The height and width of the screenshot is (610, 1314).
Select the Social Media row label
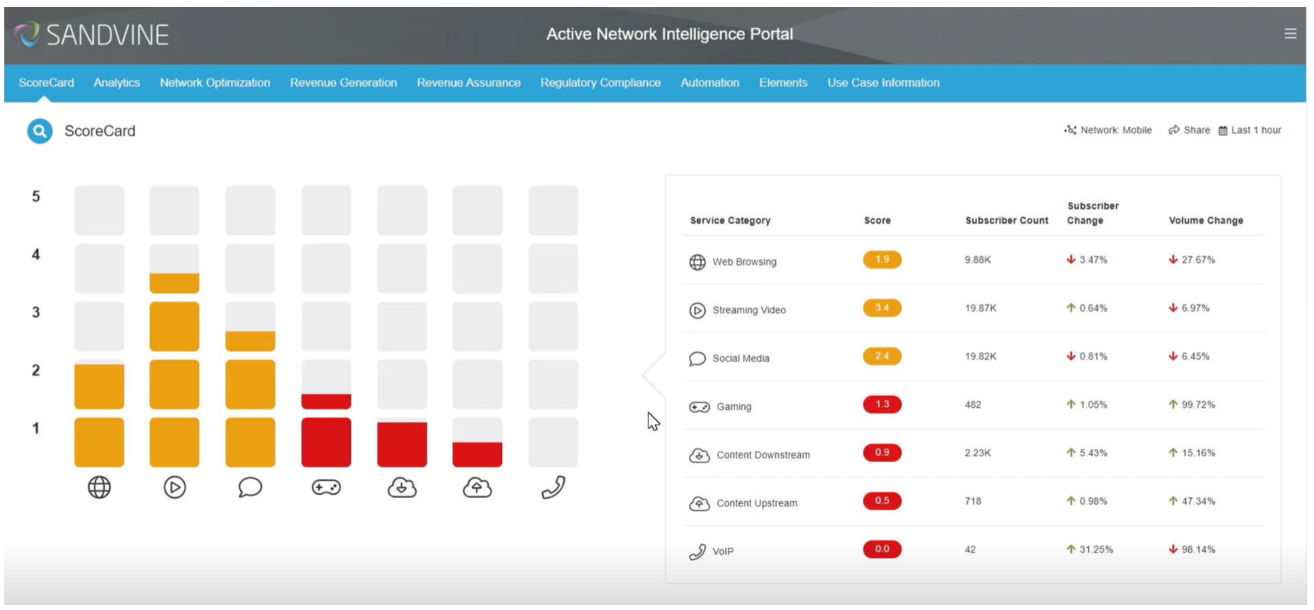tap(740, 358)
